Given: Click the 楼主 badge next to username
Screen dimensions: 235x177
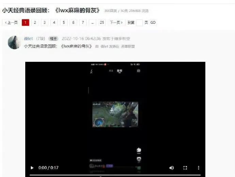Looking at the screenshot, I should click(x=53, y=39).
